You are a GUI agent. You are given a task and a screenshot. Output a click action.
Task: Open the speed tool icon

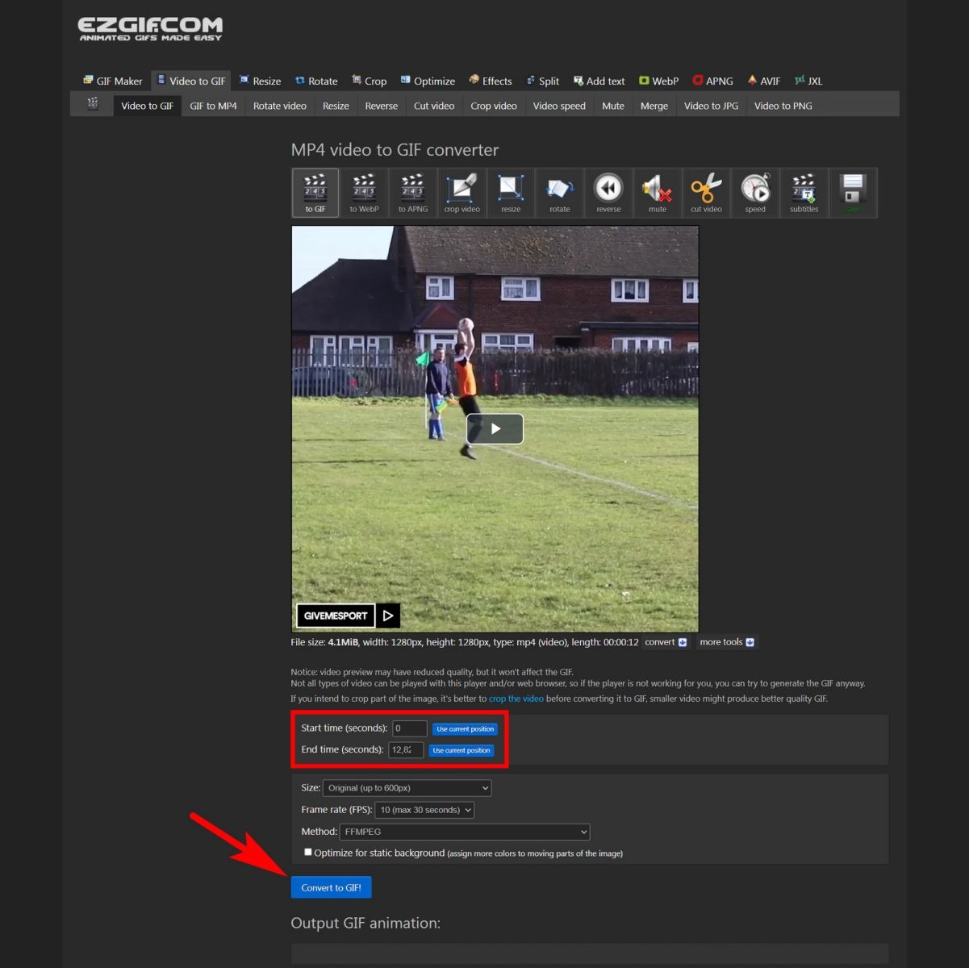[755, 193]
